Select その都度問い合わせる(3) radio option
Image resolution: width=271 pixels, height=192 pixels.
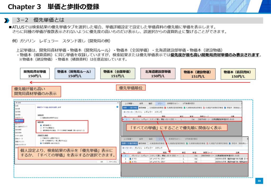(x=40, y=143)
